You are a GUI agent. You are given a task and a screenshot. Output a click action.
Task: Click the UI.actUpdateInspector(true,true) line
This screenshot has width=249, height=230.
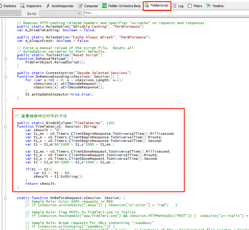[59, 94]
